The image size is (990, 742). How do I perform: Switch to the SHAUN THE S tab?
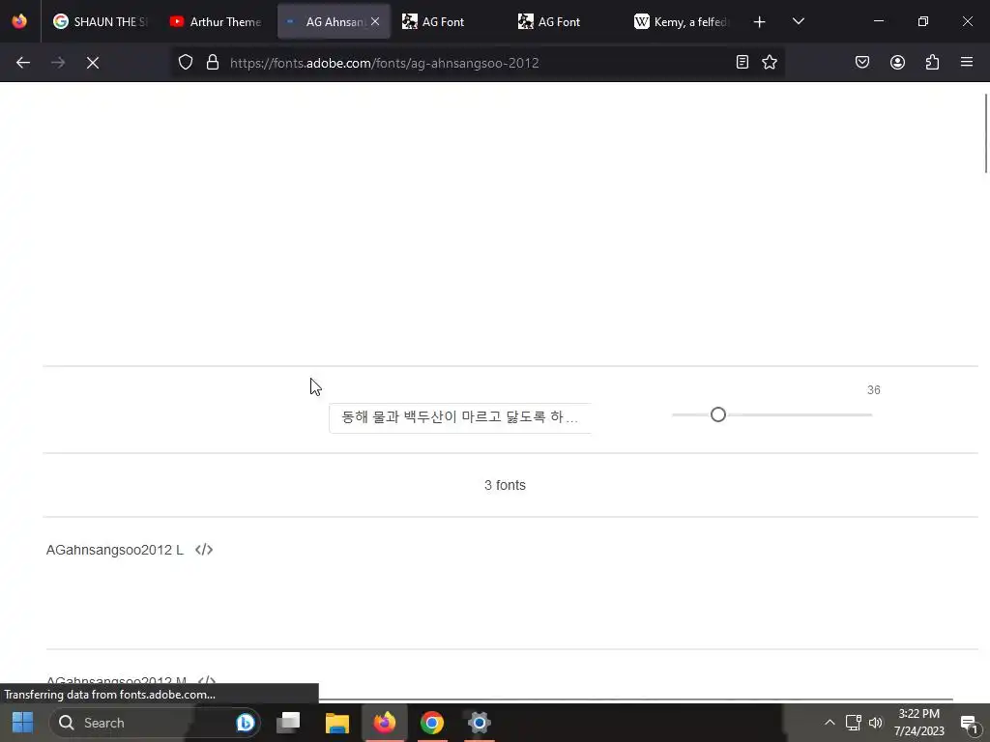point(100,21)
